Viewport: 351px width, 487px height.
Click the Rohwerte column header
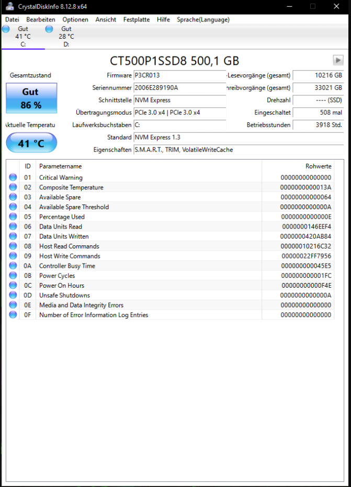(x=298, y=166)
